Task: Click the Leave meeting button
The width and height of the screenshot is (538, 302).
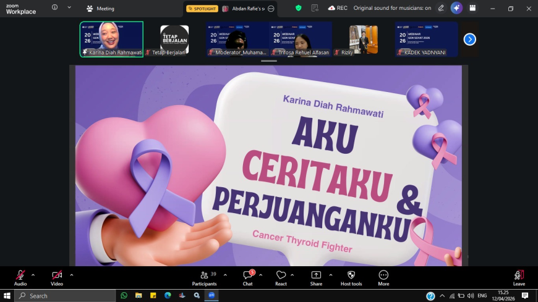Action: (x=519, y=278)
